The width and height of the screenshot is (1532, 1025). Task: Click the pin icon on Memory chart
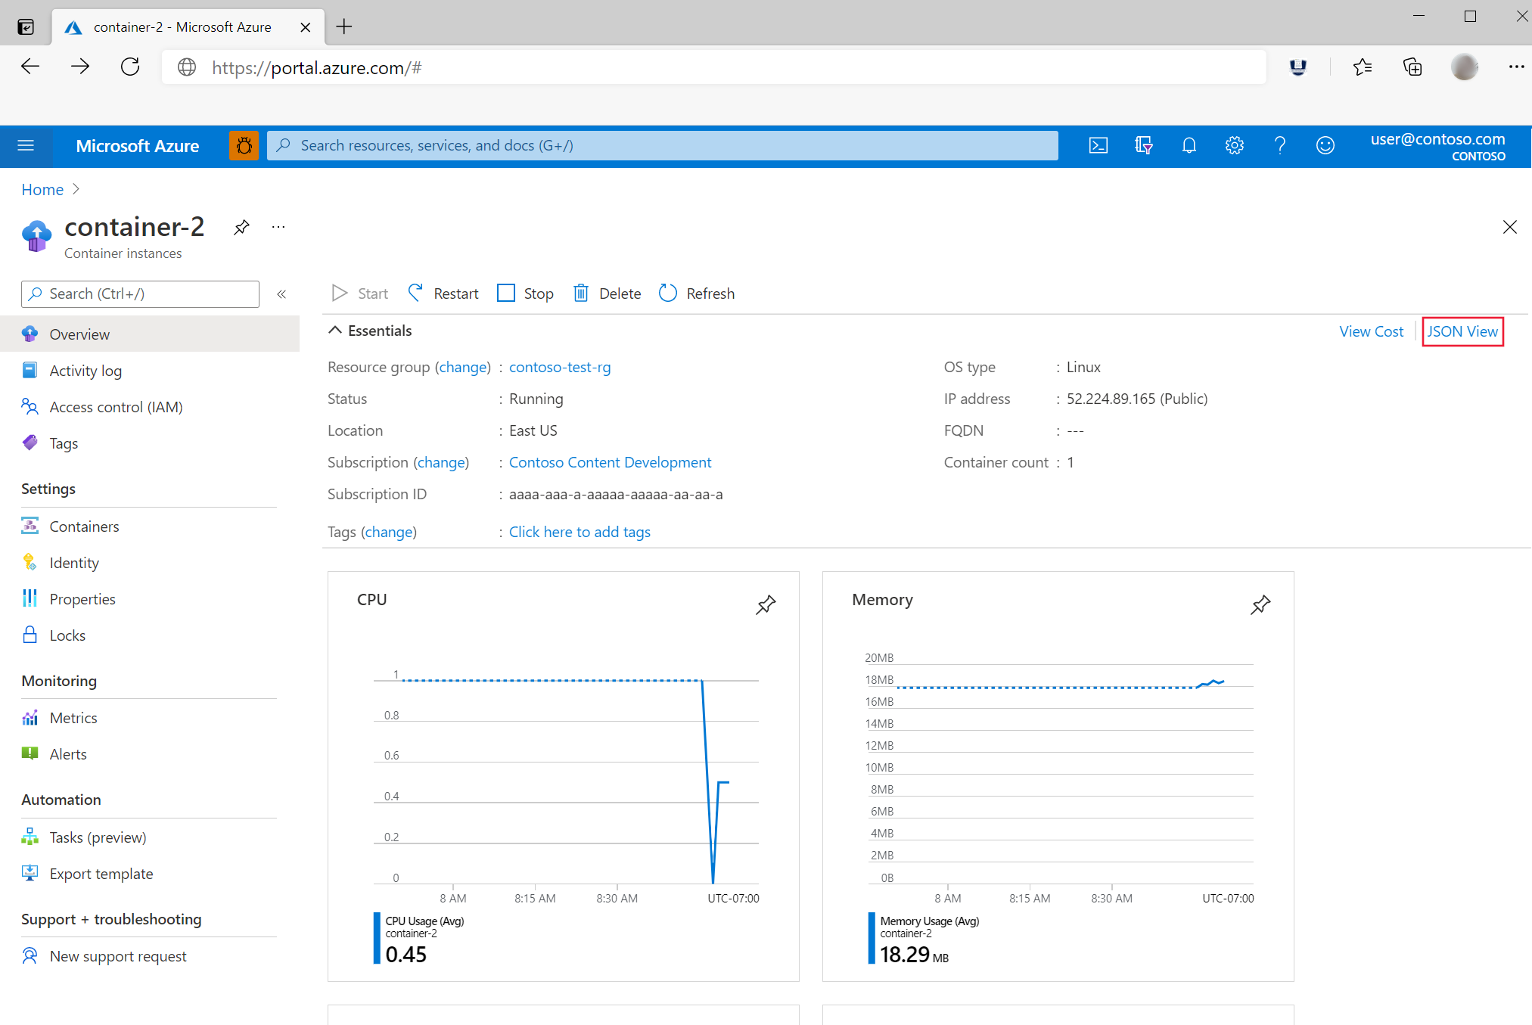click(x=1260, y=605)
